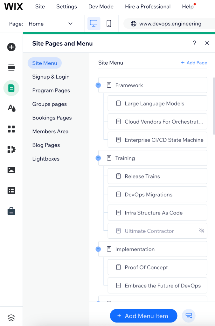The height and width of the screenshot is (326, 215).
Task: Open the Site menu
Action: (x=40, y=7)
